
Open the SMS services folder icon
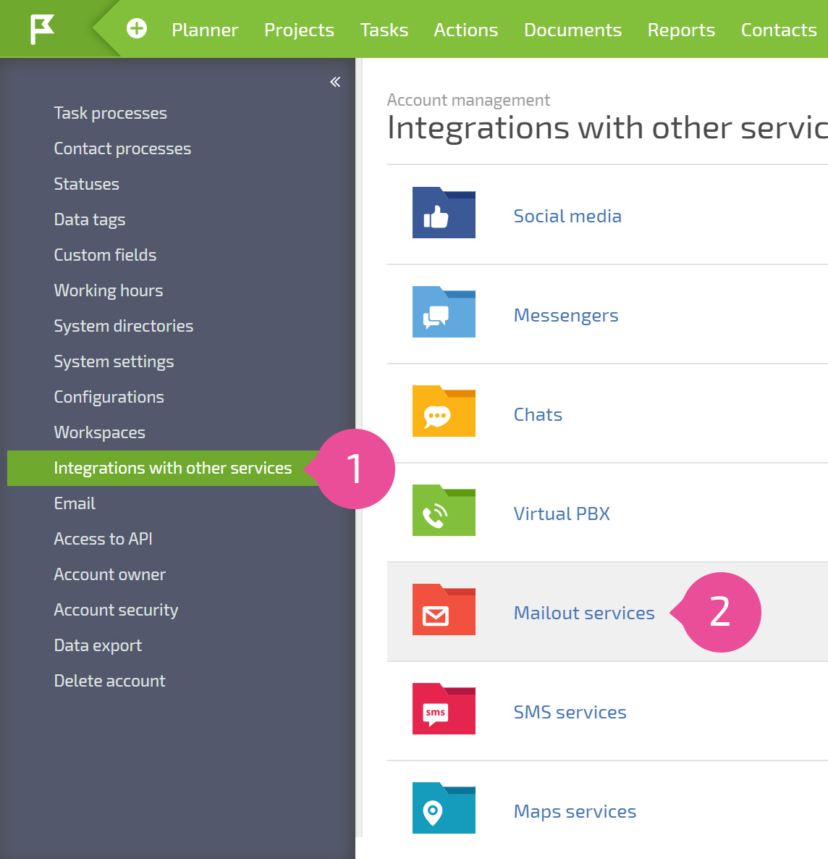(x=444, y=708)
